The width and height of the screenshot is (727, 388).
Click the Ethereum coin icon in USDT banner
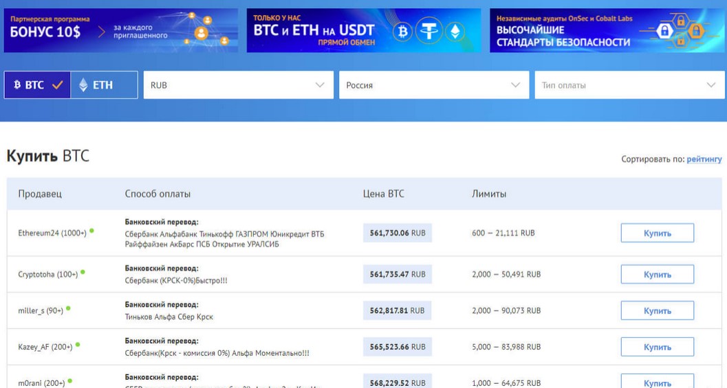455,31
